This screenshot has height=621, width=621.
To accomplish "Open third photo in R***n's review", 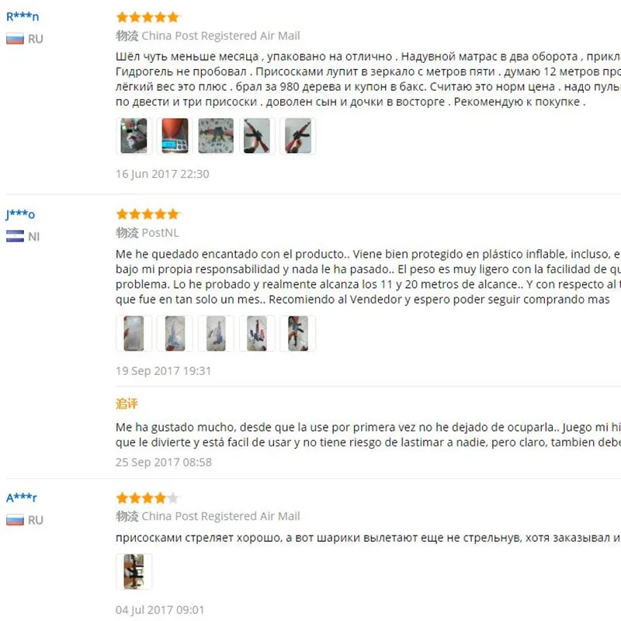I will (216, 136).
